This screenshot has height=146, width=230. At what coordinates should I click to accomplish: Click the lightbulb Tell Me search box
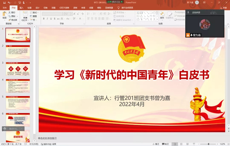[125, 8]
